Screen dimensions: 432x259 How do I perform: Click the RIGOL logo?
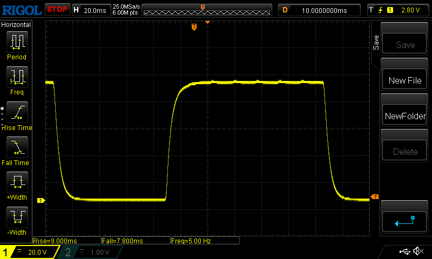[22, 10]
